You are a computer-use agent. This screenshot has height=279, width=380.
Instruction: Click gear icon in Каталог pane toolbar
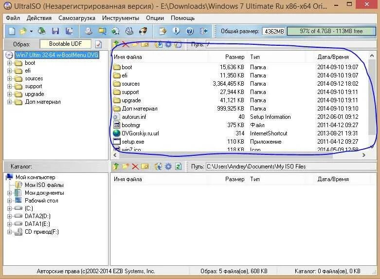tap(168, 167)
